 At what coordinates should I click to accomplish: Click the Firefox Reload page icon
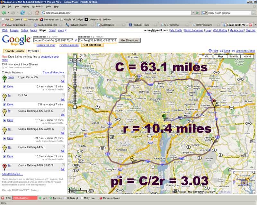click(22, 13)
